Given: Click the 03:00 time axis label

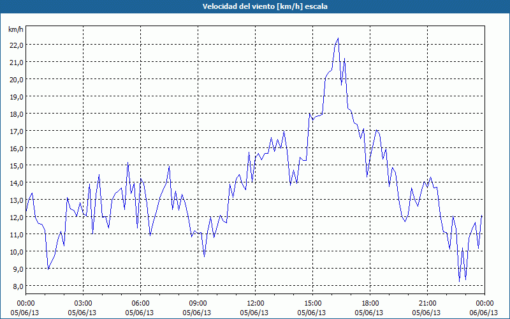Looking at the screenshot, I should (83, 304).
